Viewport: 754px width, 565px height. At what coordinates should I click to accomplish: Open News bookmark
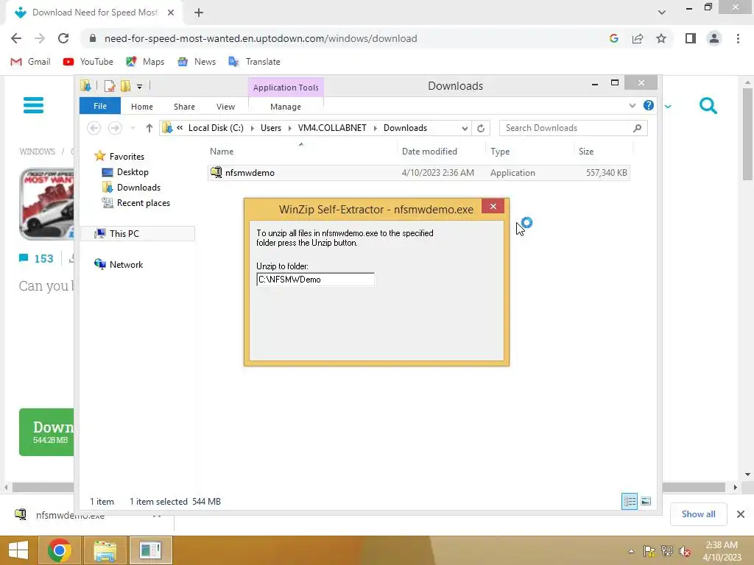[x=197, y=62]
